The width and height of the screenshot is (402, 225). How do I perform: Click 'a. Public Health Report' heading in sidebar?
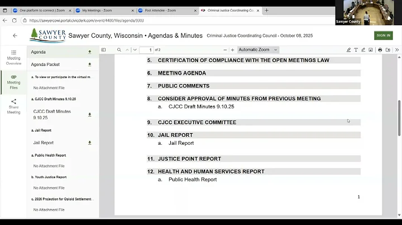coord(49,155)
